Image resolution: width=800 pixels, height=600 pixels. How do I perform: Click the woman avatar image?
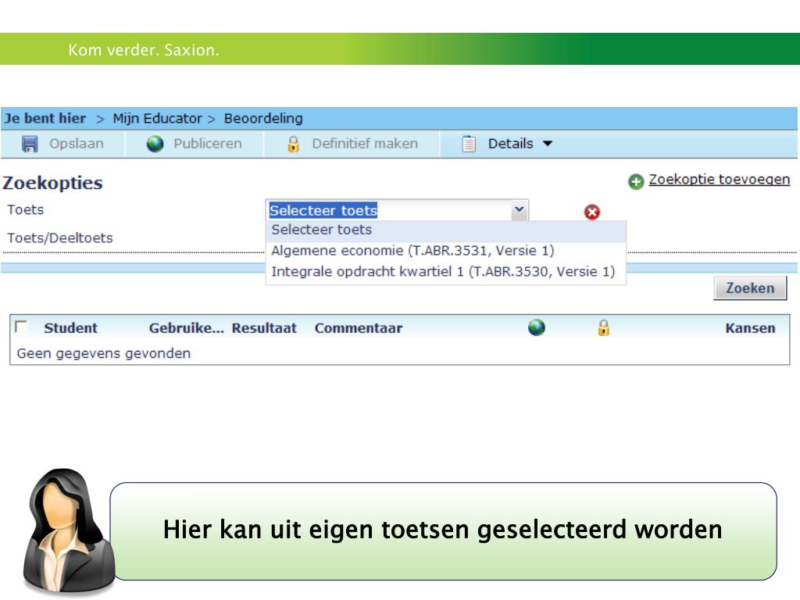(x=66, y=531)
